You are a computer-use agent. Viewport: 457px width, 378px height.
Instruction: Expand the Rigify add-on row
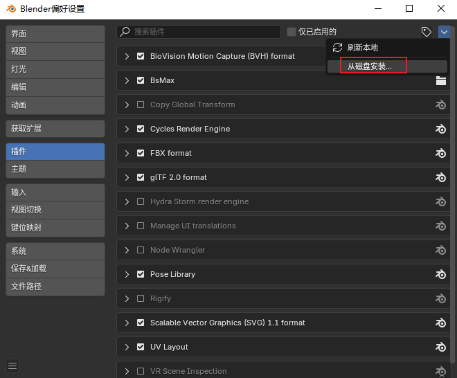[x=127, y=298]
